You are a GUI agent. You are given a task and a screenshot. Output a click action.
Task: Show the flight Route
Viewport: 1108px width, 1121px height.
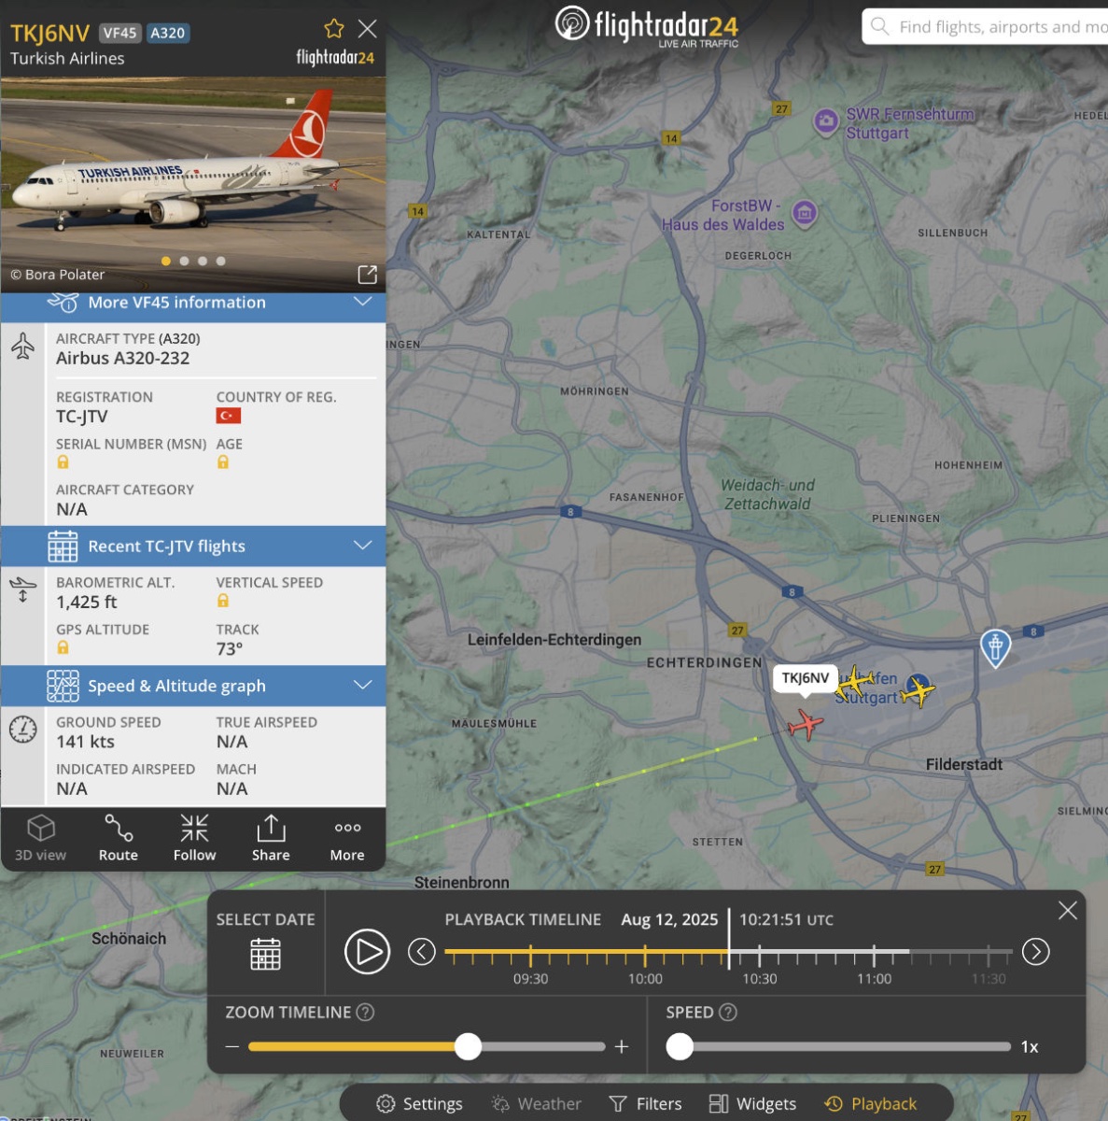click(x=119, y=837)
